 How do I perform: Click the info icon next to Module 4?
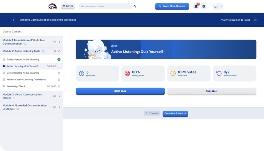tap(17, 109)
